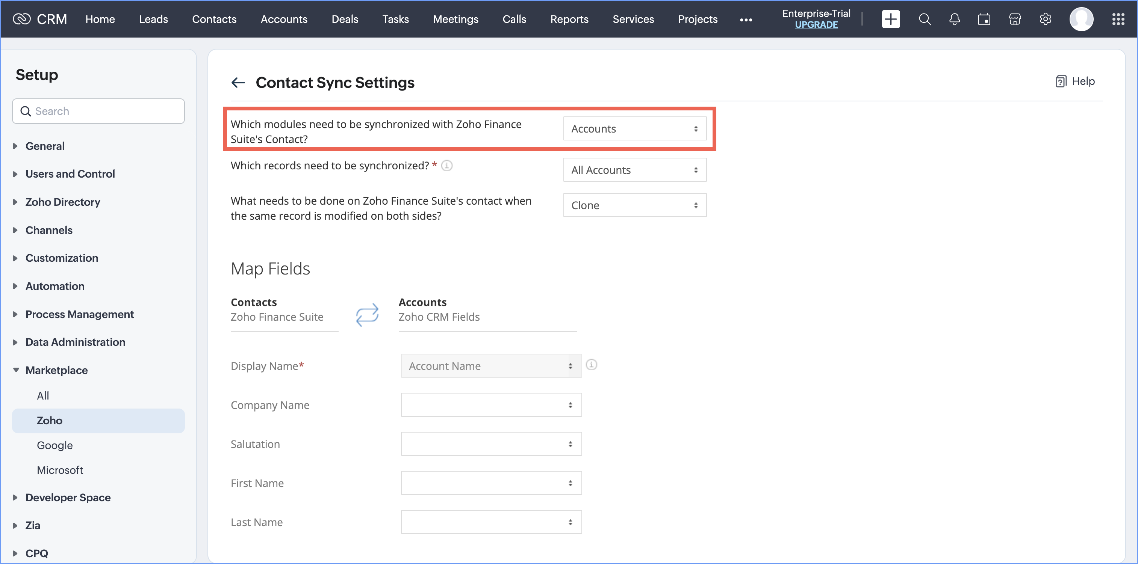Collapse the Marketplace setup section
This screenshot has height=564, width=1138.
(56, 370)
